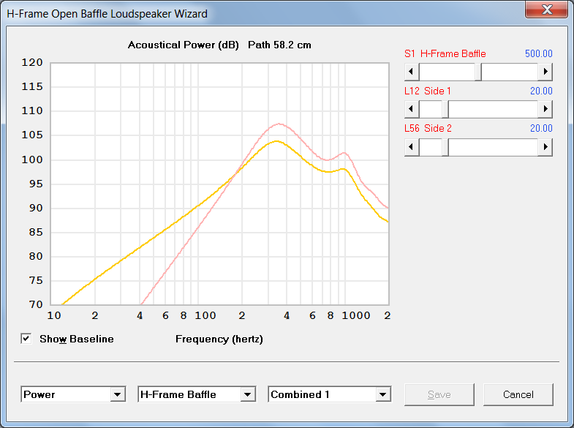Open the Combined 1 dropdown

coord(383,394)
